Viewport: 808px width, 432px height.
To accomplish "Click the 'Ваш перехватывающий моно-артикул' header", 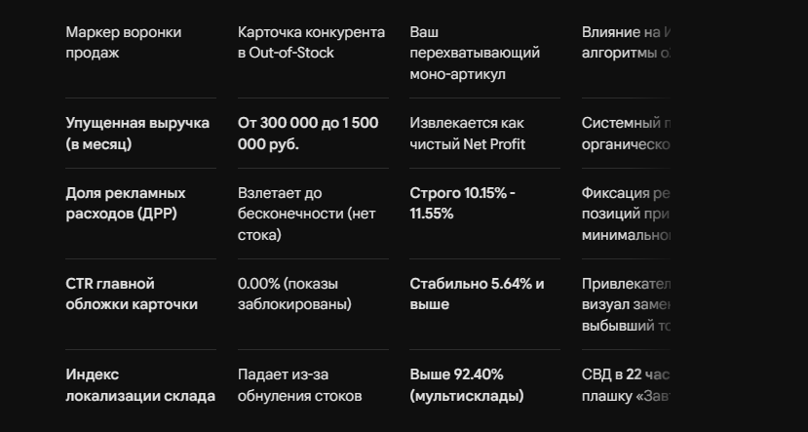I will [x=475, y=53].
